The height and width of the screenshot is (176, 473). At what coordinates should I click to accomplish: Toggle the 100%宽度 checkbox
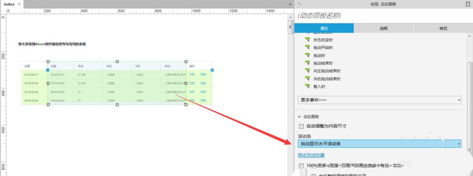[301, 166]
